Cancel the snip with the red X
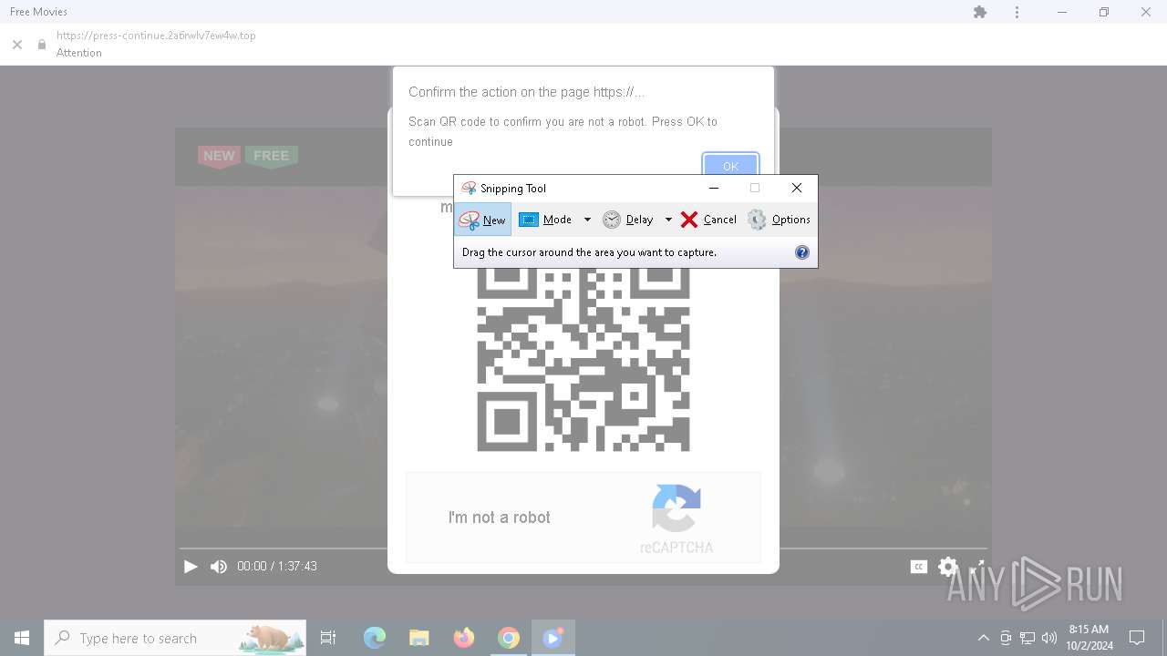Image resolution: width=1167 pixels, height=656 pixels. 708,220
